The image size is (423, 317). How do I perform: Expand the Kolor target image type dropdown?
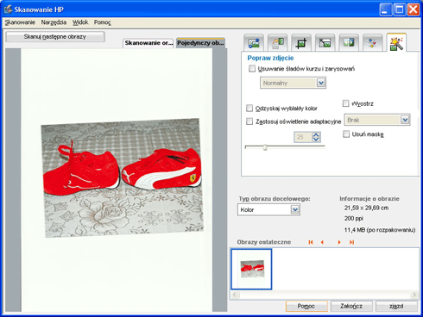tap(295, 209)
